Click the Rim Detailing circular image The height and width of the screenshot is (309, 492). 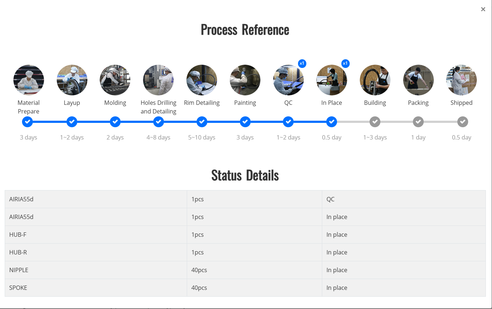point(202,80)
